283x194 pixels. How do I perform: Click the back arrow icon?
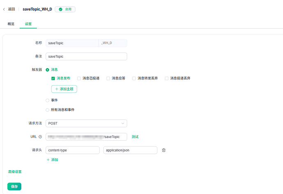4,9
